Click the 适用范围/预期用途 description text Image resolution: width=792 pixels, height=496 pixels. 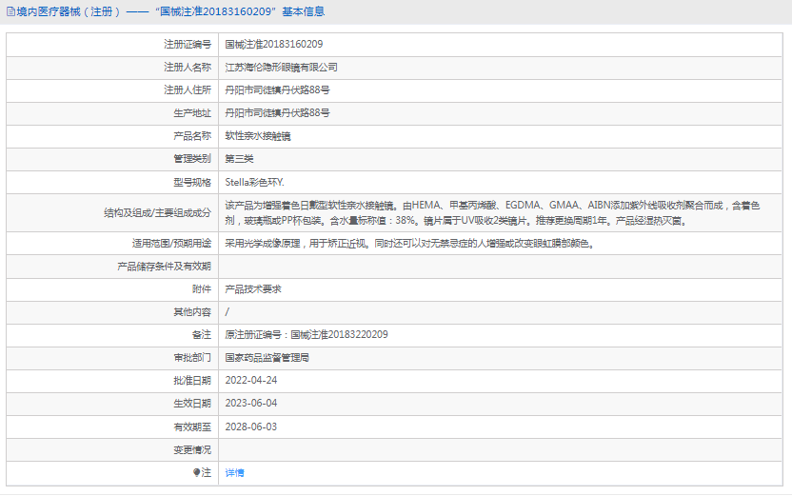pos(409,243)
